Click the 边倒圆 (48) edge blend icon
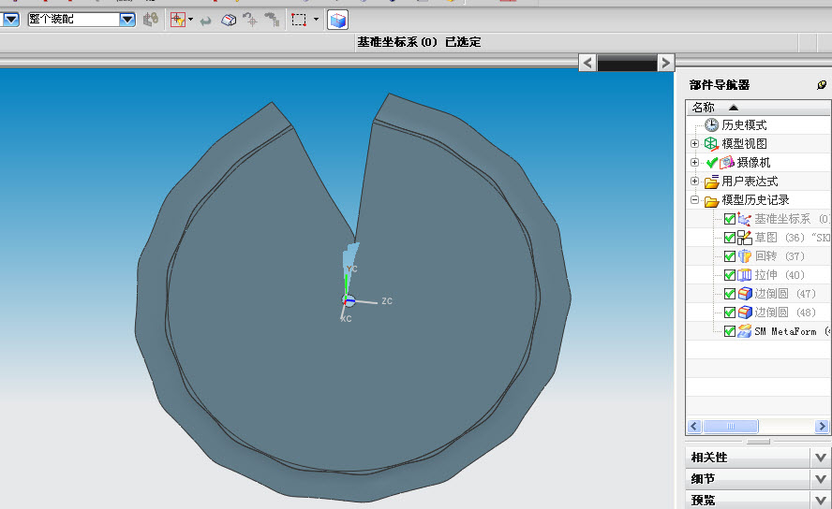Image resolution: width=832 pixels, height=509 pixels. (x=745, y=313)
